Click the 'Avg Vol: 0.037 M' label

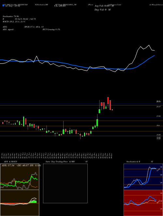[x=104, y=6]
